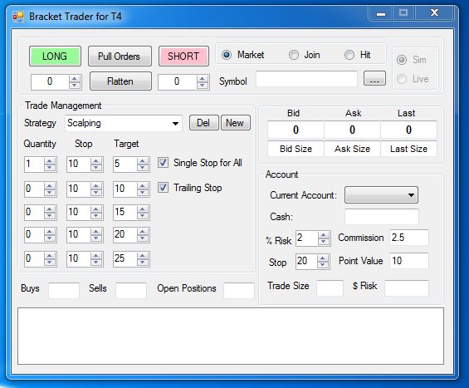Viewport: 469px width, 388px height.
Task: Select the Hit order type option
Action: coord(349,55)
